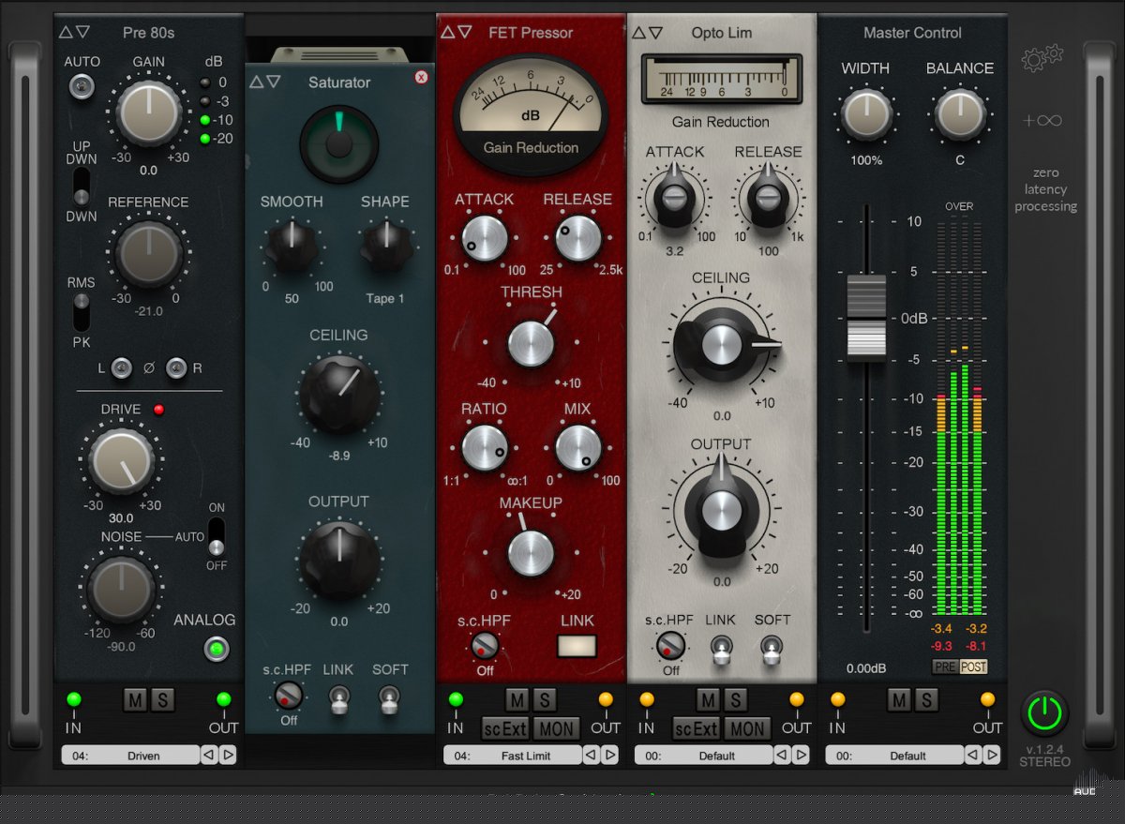This screenshot has width=1125, height=824.
Task: Switch the noise AUTO ON/OFF toggle
Action: [217, 536]
